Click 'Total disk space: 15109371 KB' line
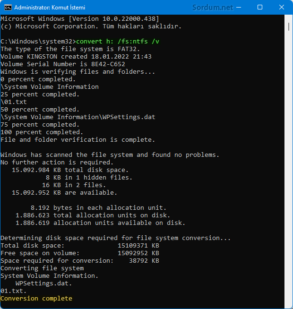Screen dimensions: 293x309 point(80,246)
